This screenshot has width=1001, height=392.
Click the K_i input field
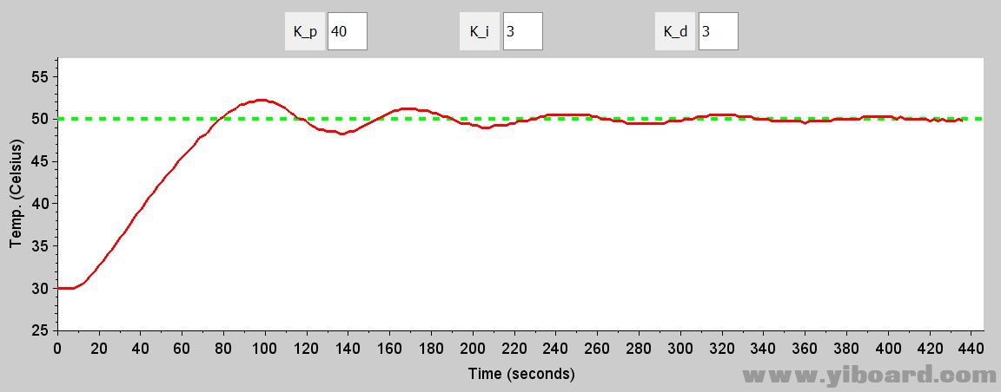click(523, 30)
